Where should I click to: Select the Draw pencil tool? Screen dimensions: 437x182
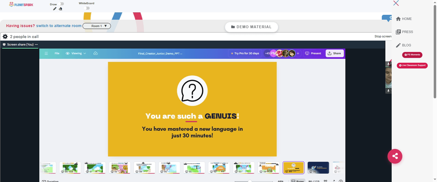click(x=55, y=9)
